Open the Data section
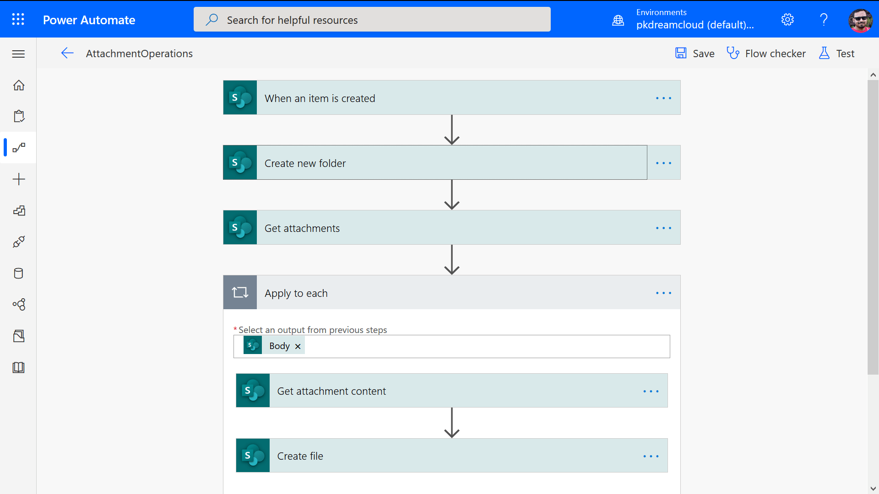This screenshot has width=879, height=494. [18, 274]
